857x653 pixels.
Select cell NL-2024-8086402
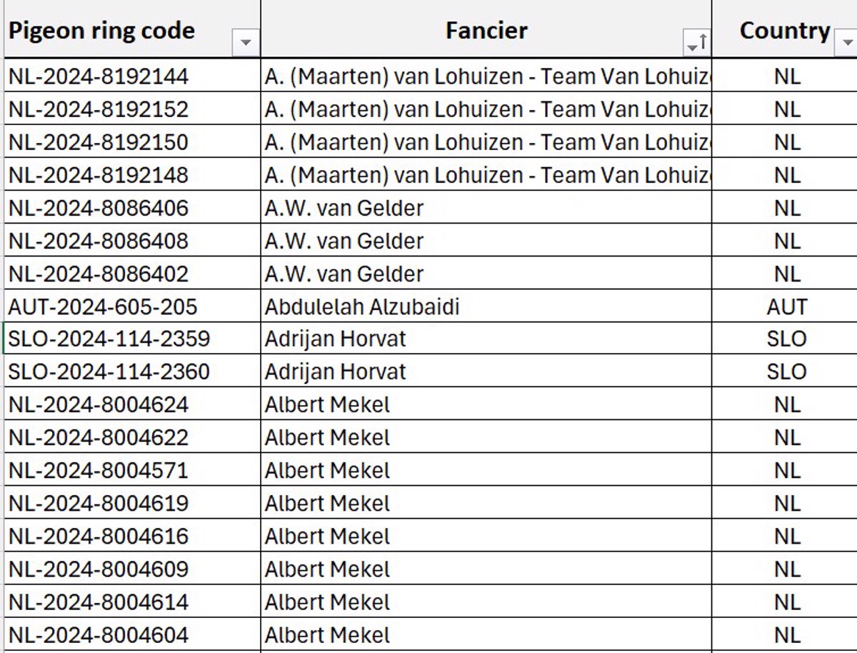pos(132,274)
